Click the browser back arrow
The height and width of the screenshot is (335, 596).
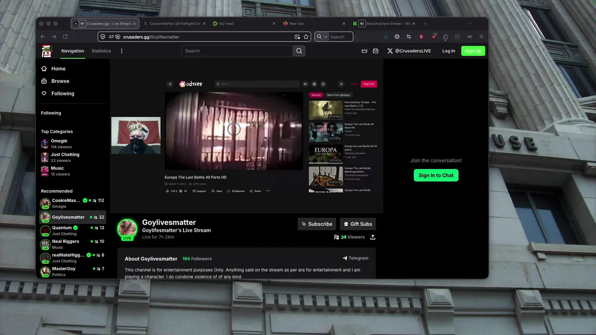point(43,37)
